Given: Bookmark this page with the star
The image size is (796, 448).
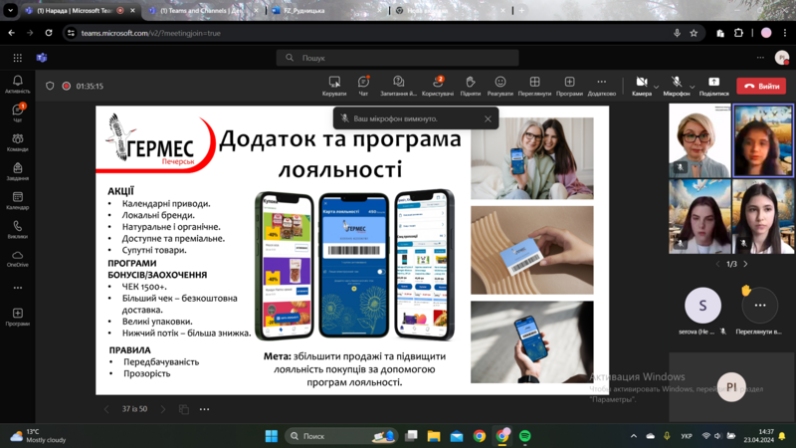Looking at the screenshot, I should 694,33.
